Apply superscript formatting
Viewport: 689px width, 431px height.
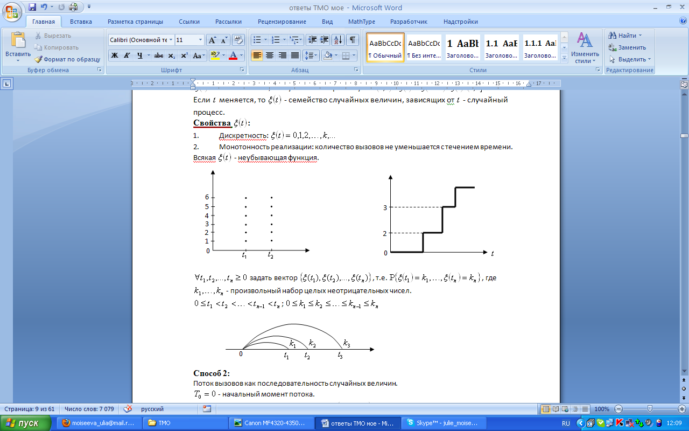[x=184, y=55]
